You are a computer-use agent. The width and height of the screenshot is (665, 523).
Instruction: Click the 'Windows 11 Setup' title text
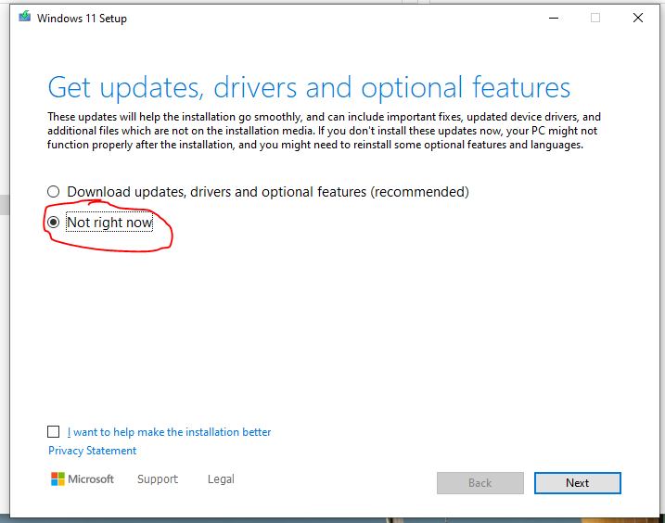[x=82, y=19]
